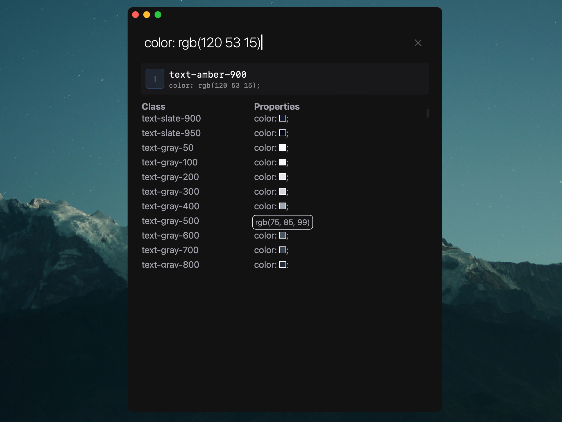Click the text-slate-900 color swatch
Screen dimensions: 562x422
coord(282,118)
